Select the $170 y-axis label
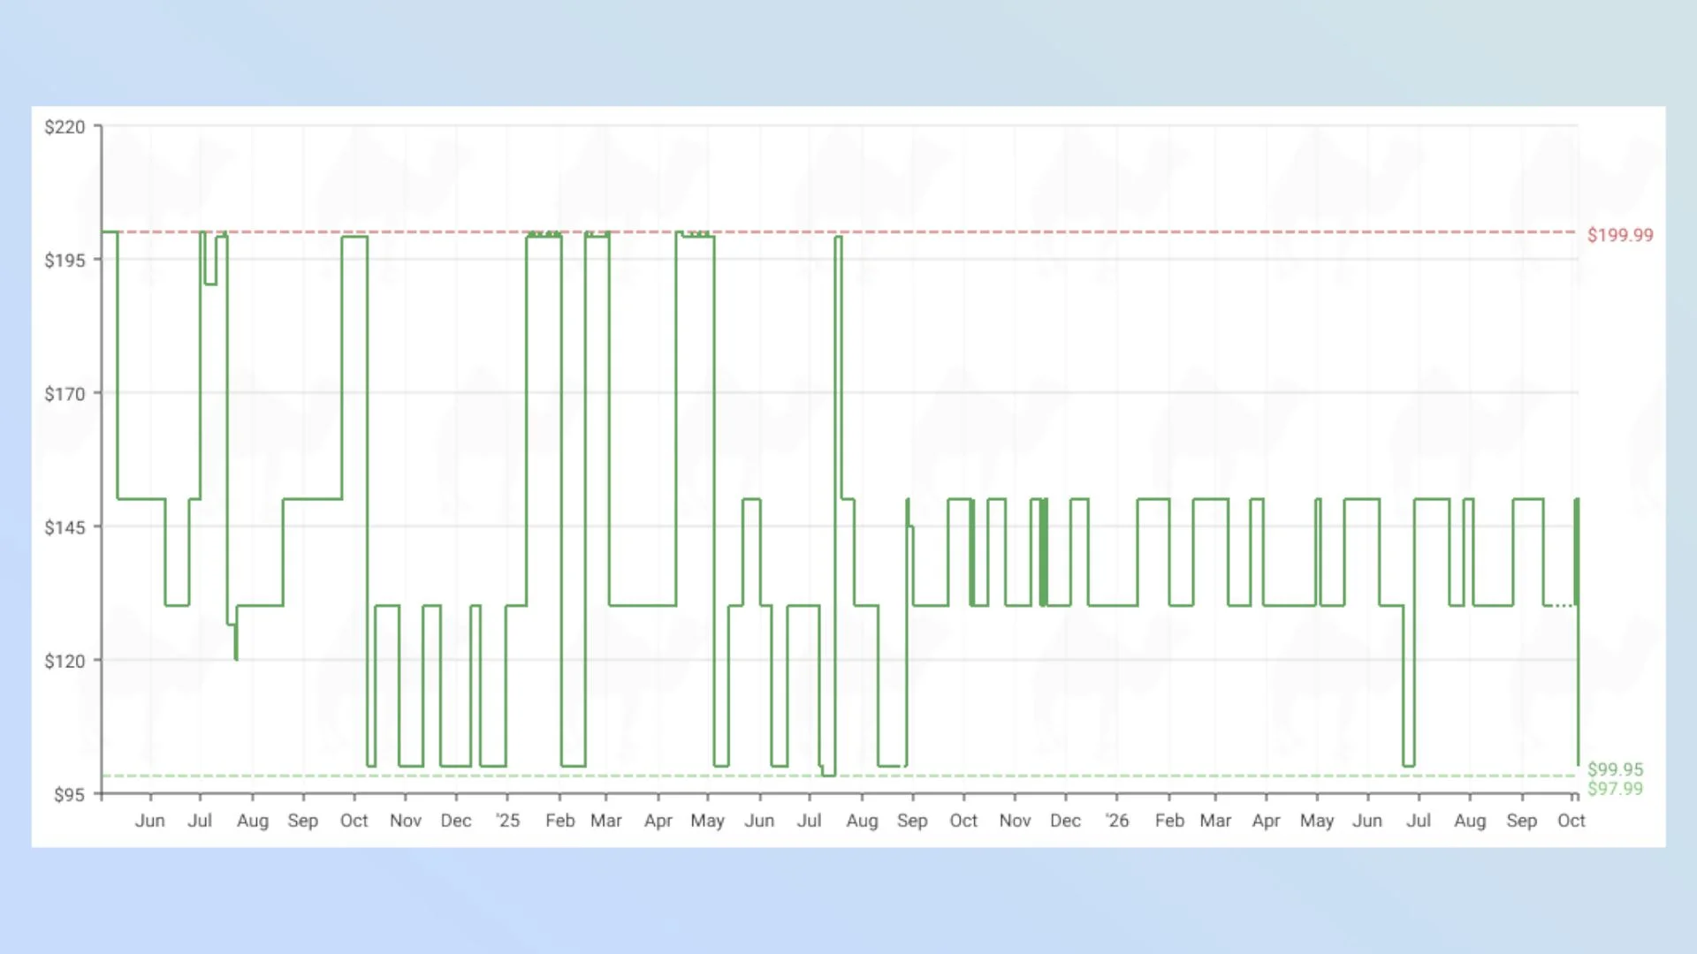 pos(65,394)
